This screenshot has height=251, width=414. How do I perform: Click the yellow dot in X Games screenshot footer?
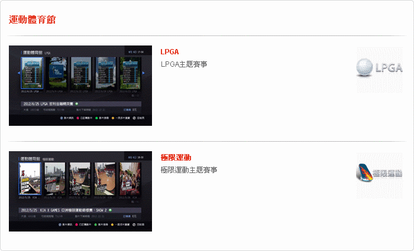(112, 224)
